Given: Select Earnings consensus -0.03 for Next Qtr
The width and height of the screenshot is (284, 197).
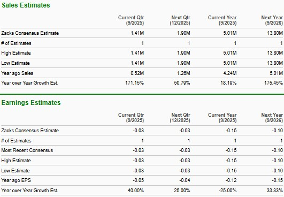Looking at the screenshot, I should coord(185,131).
